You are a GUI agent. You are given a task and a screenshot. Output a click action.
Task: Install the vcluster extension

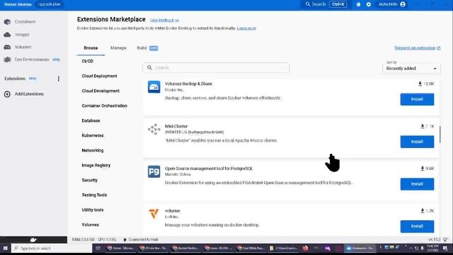click(x=417, y=227)
